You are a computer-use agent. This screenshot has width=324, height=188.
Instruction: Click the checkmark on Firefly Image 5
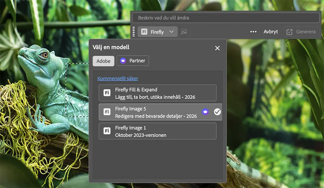tap(217, 112)
